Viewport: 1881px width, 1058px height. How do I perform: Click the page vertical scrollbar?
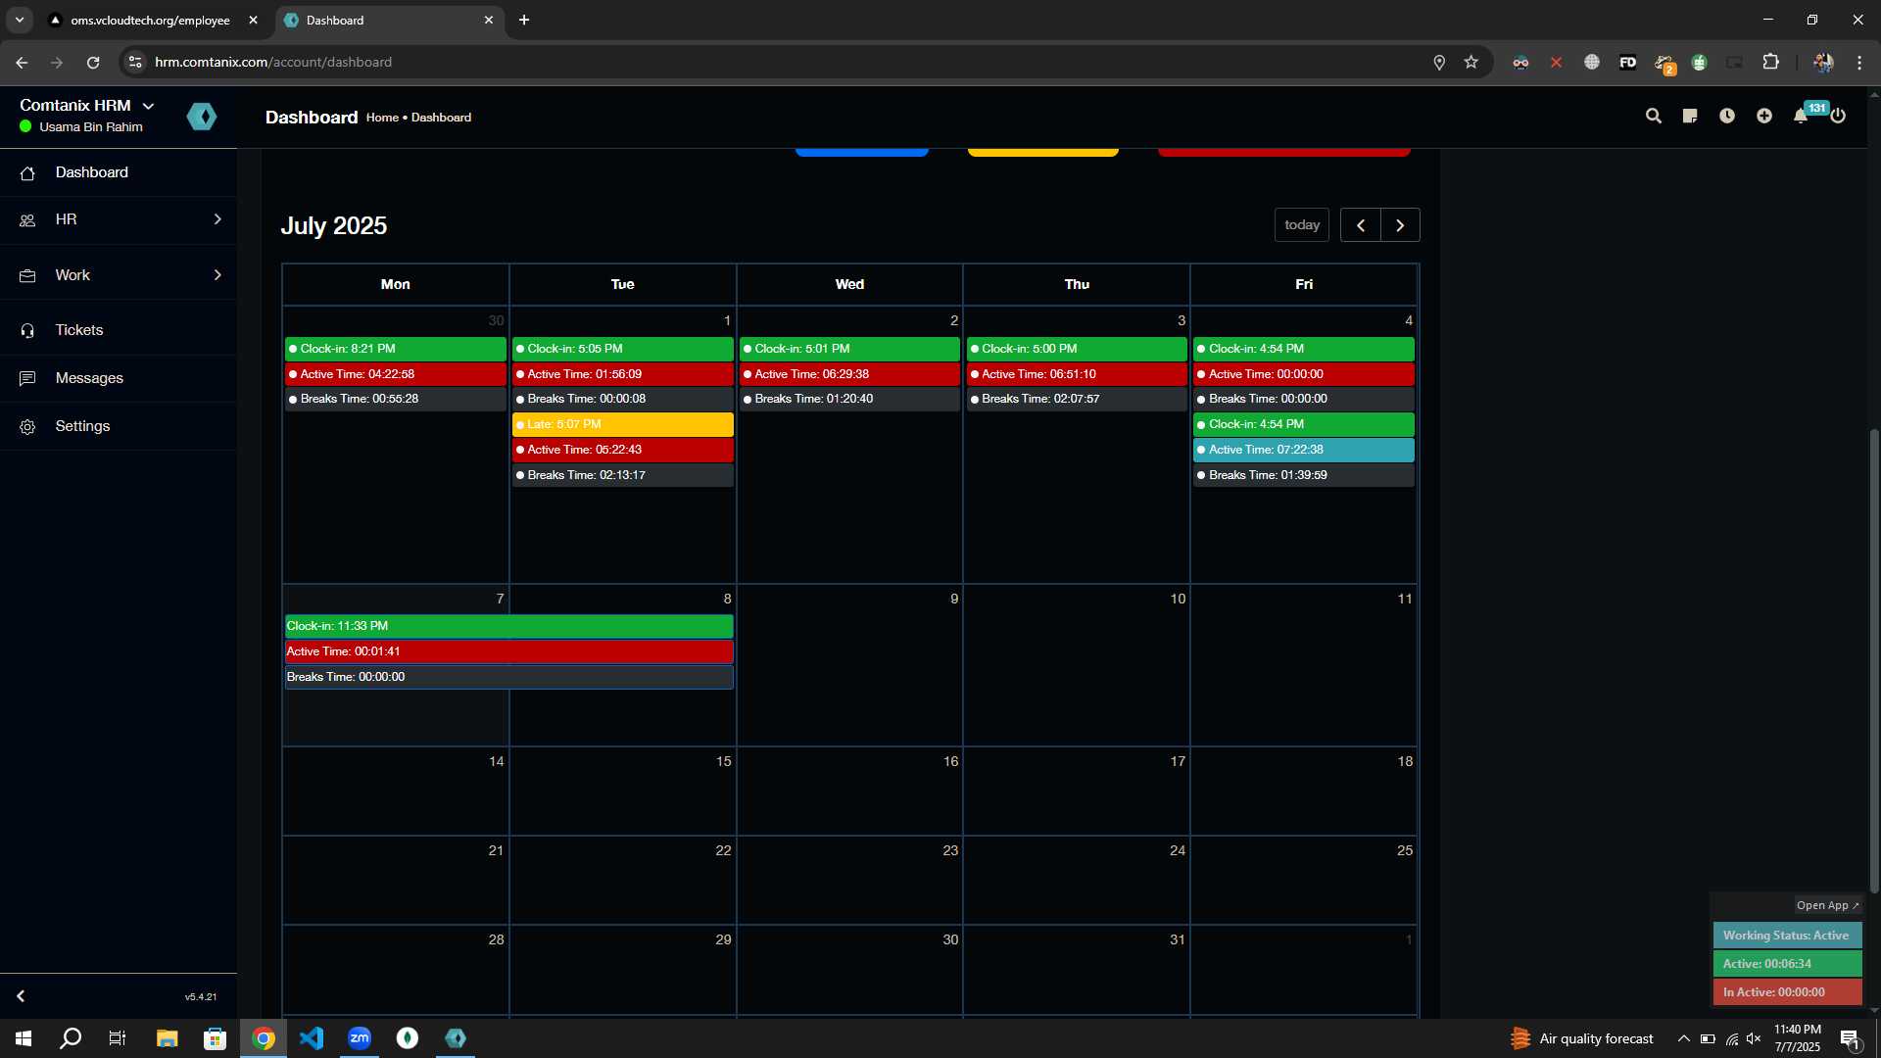1874,660
